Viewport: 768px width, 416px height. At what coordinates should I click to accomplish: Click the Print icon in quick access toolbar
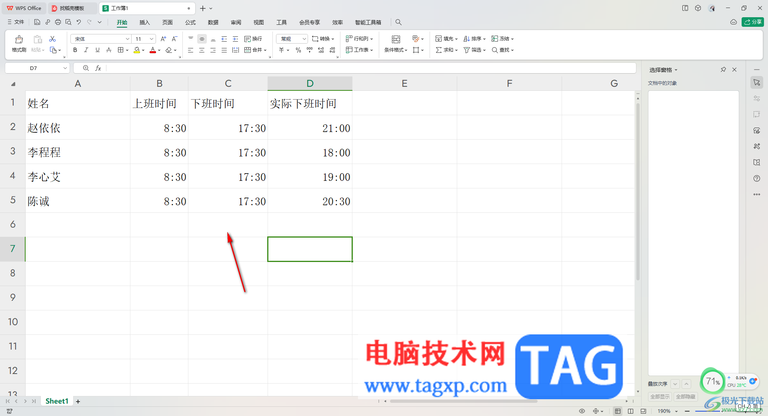pos(58,22)
